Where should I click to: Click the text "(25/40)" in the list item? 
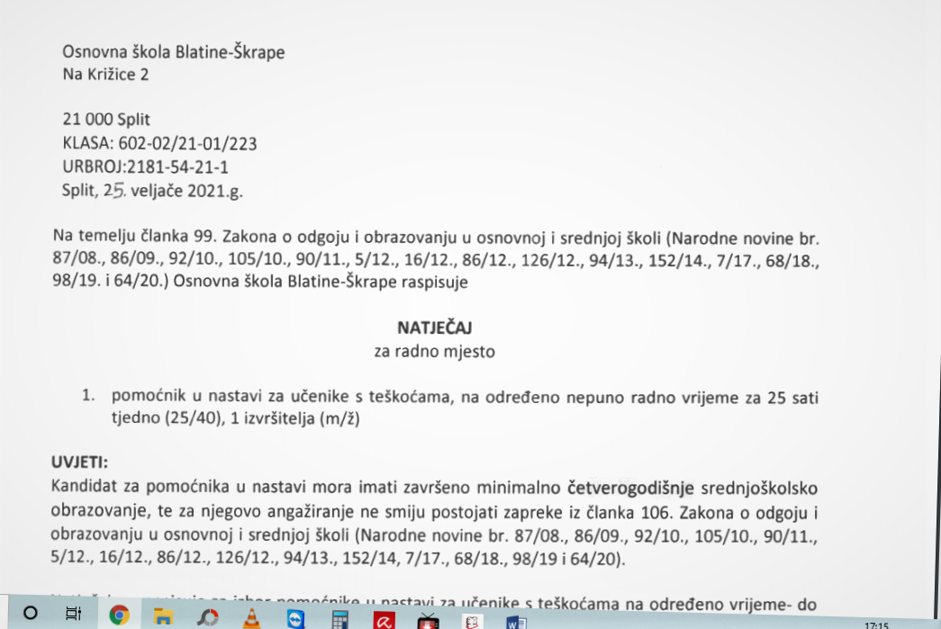pyautogui.click(x=194, y=418)
